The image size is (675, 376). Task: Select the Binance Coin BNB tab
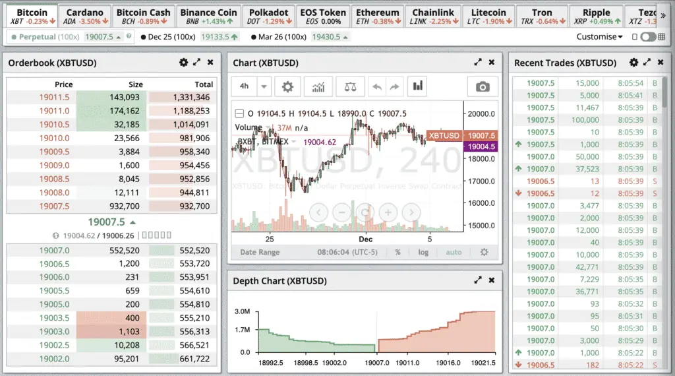point(208,16)
